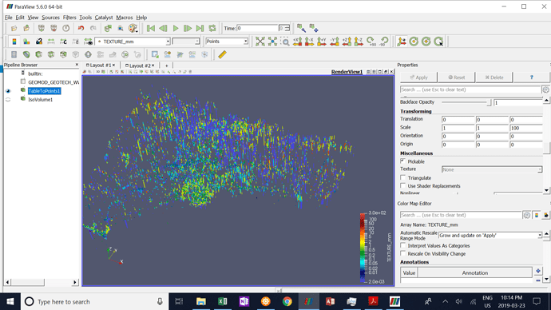Click the Reset Camera icon
Image resolution: width=551 pixels, height=310 pixels.
pos(260,42)
